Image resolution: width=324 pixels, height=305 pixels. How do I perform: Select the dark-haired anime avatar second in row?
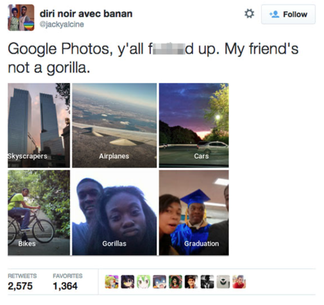click(128, 282)
